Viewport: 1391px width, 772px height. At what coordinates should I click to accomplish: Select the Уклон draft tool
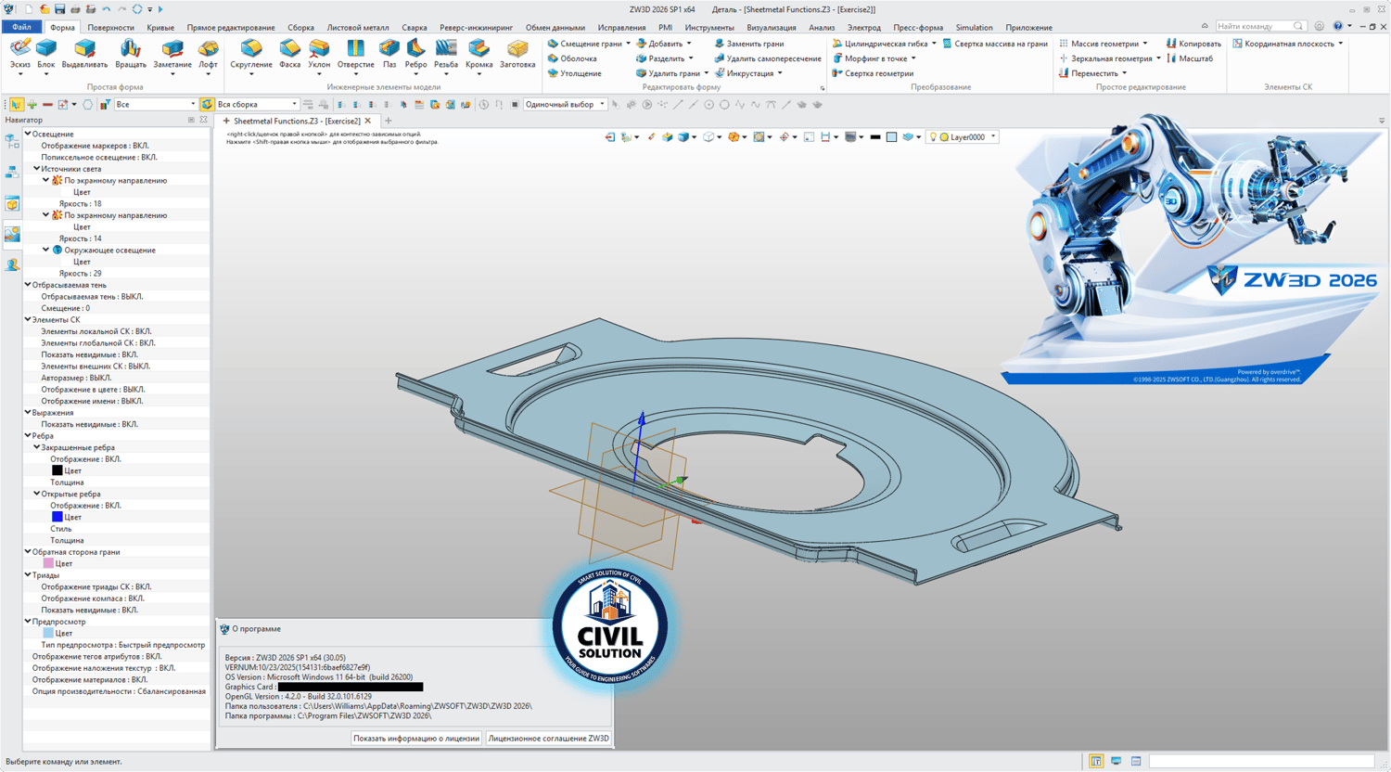tap(319, 54)
